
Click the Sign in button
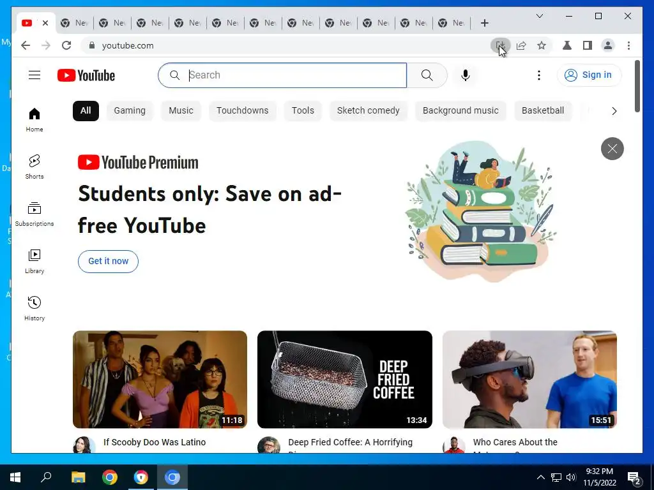(589, 75)
